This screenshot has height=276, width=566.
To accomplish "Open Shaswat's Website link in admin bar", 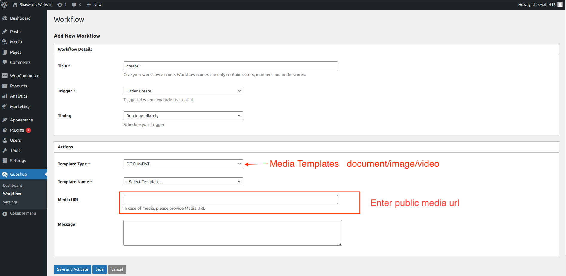I will 36,5.
